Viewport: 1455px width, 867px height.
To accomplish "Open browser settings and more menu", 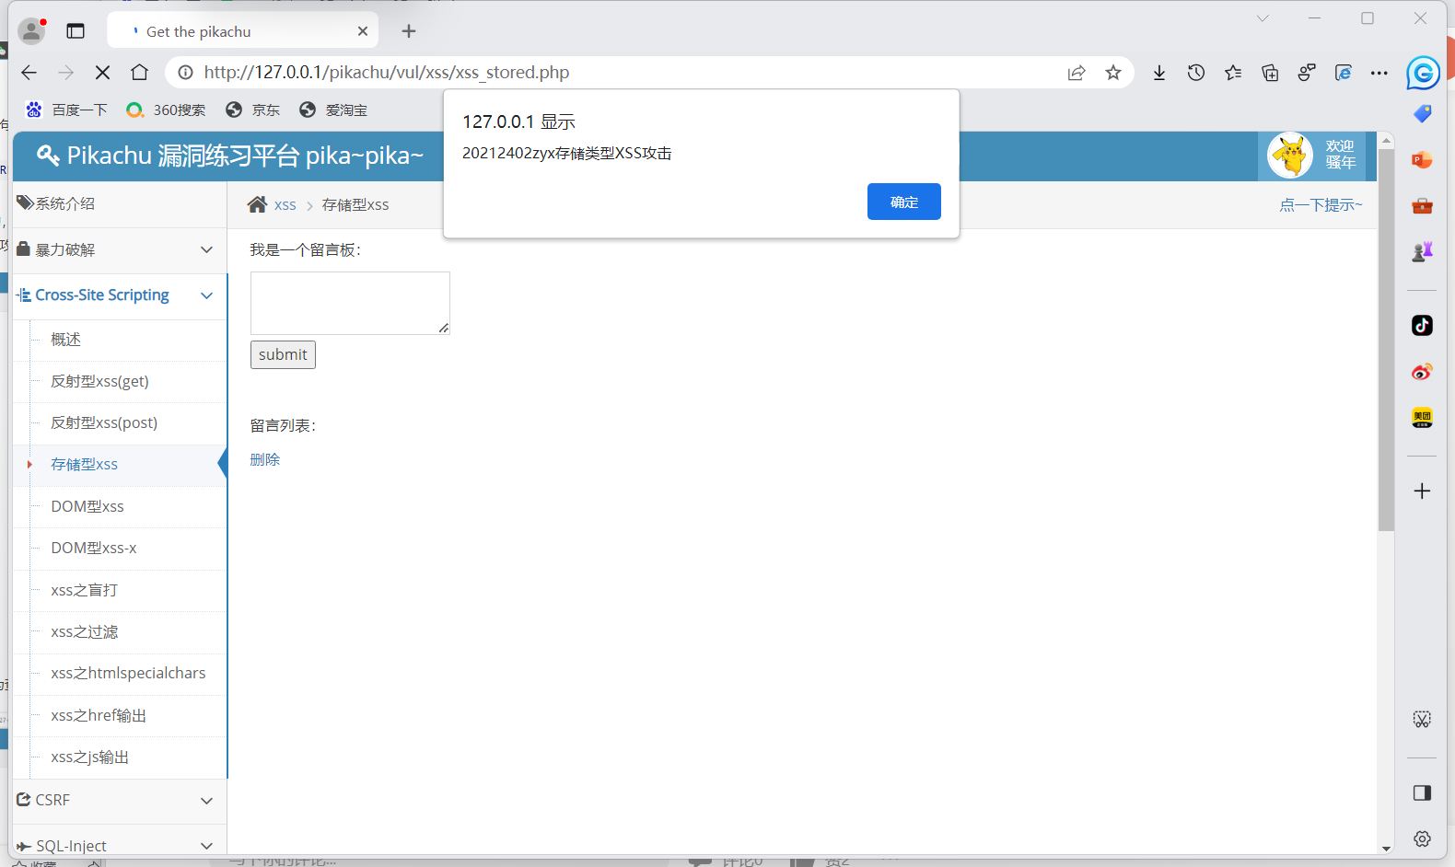I will tap(1379, 73).
